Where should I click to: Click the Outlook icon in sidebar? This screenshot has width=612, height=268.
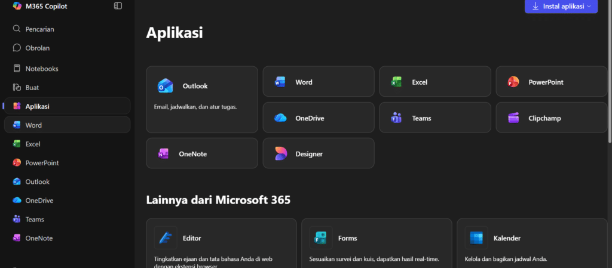coord(16,181)
